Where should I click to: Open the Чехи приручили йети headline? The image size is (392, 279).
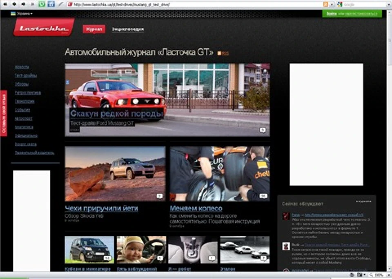(x=102, y=208)
